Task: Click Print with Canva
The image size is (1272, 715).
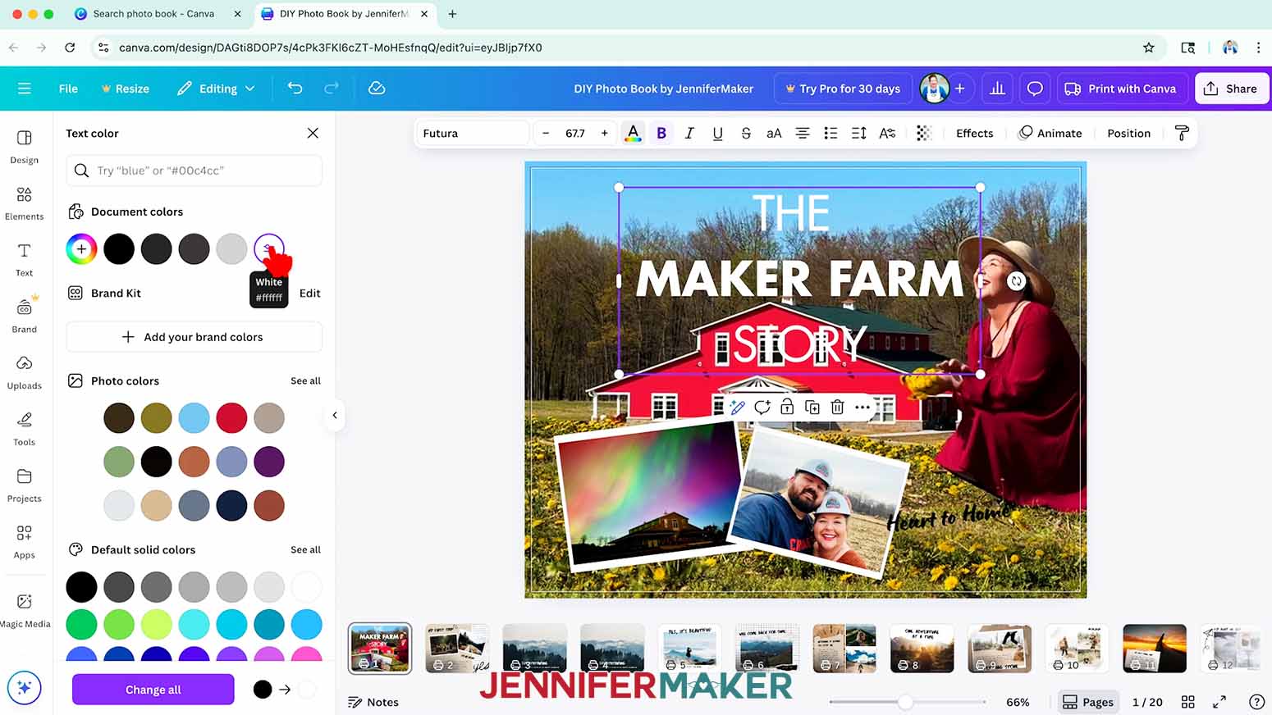Action: tap(1120, 89)
